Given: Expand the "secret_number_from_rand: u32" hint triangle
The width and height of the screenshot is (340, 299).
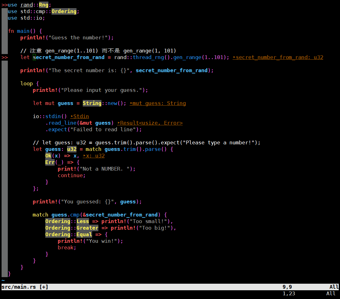Looking at the screenshot, I should pyautogui.click(x=234, y=57).
